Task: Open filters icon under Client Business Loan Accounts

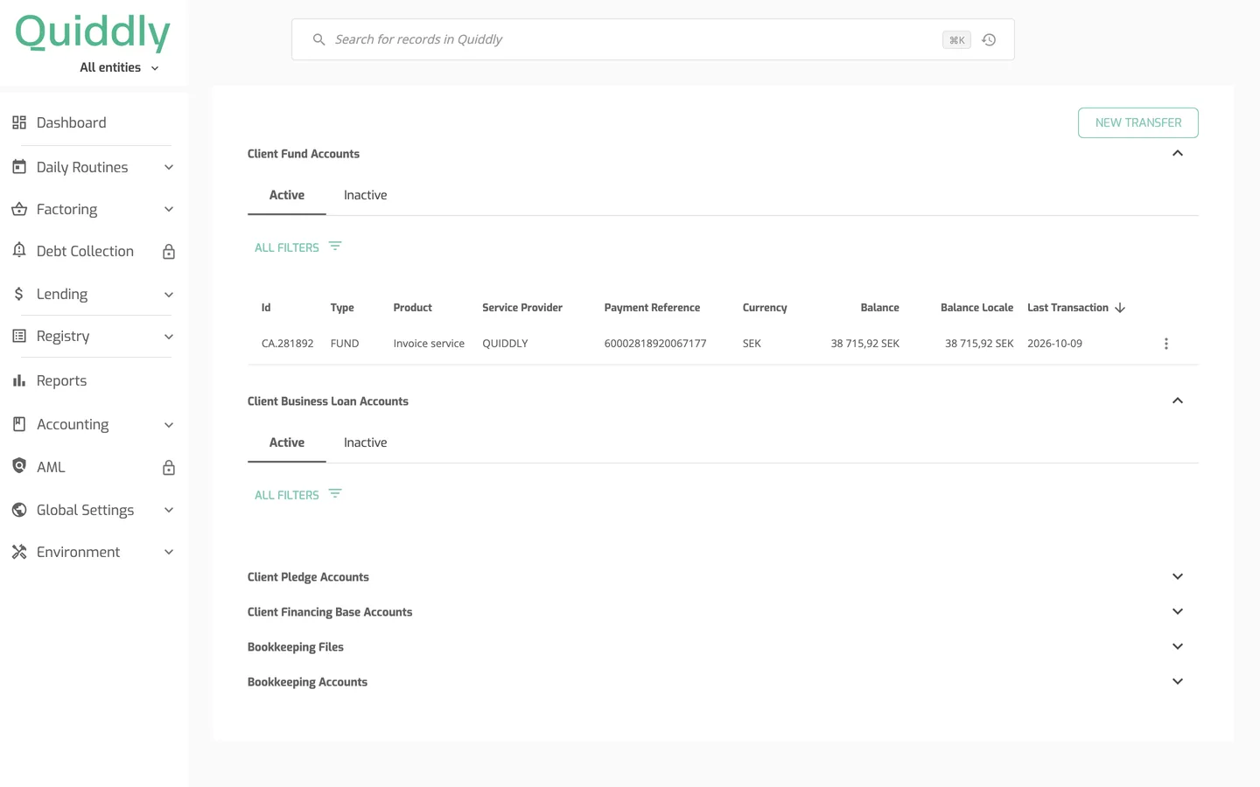Action: [x=335, y=494]
